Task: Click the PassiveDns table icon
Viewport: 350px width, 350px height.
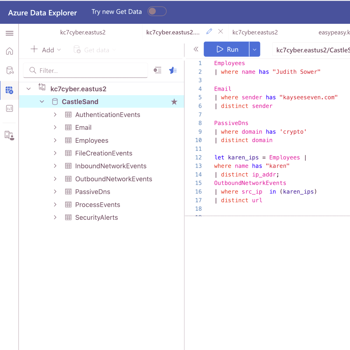Action: (x=68, y=192)
